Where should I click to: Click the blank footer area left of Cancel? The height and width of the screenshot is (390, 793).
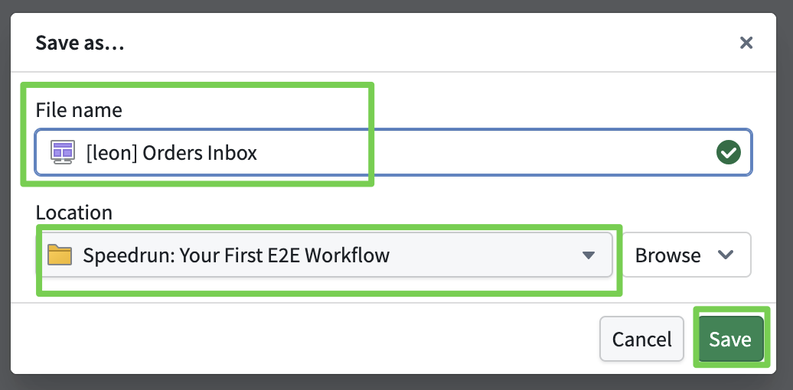(306, 339)
